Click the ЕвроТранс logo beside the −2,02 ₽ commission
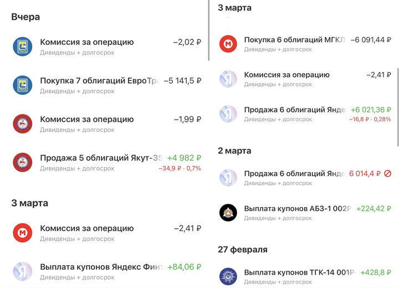This screenshot has width=399, height=288. [x=23, y=47]
